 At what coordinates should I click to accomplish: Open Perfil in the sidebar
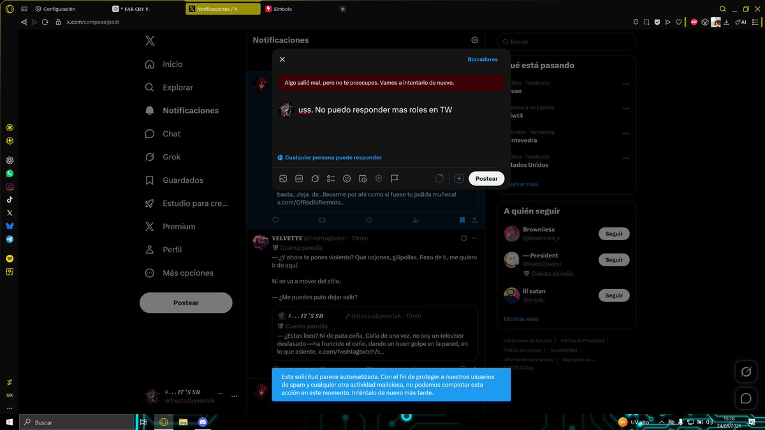click(163, 250)
